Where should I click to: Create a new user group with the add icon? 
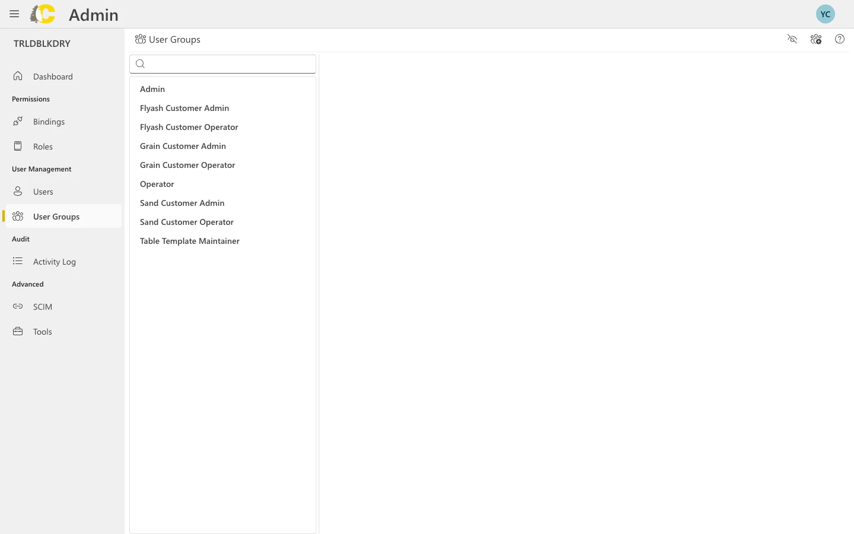point(816,39)
